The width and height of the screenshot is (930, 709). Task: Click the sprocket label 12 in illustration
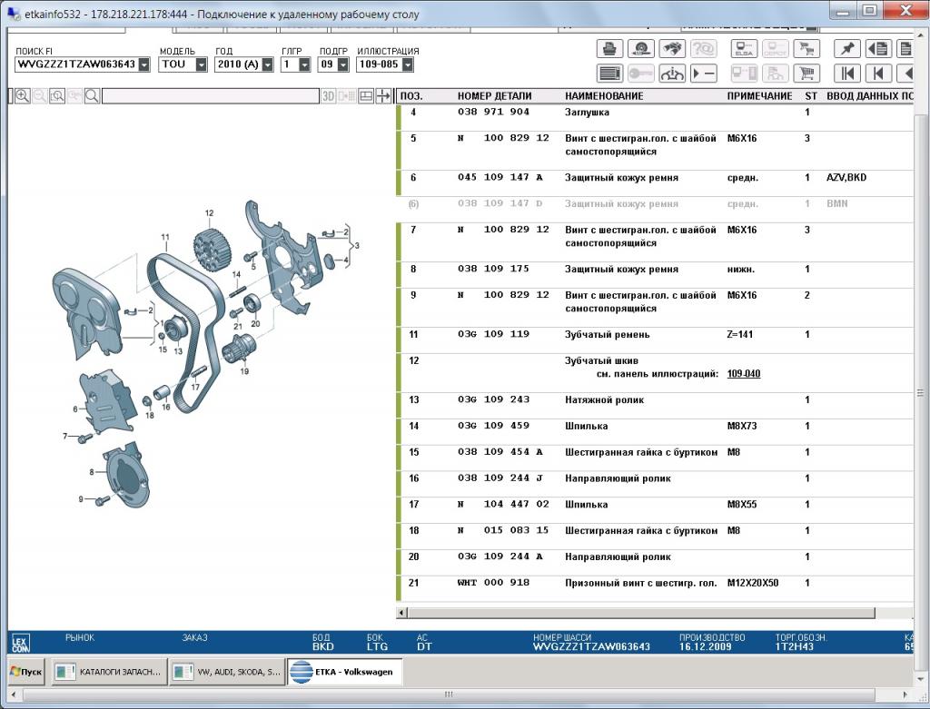pyautogui.click(x=209, y=213)
